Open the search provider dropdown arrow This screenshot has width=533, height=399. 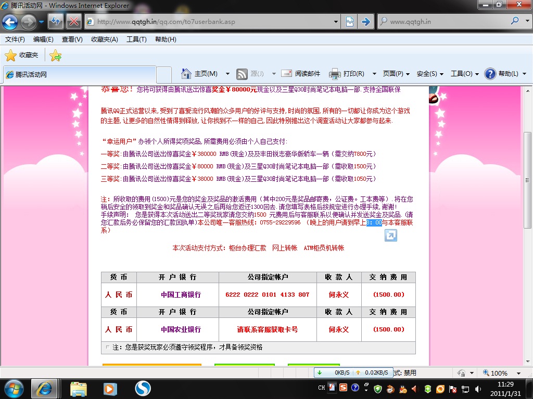coord(527,21)
